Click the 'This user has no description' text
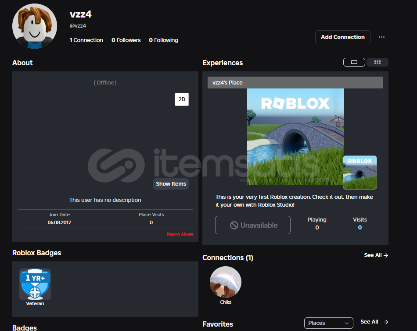Image resolution: width=417 pixels, height=331 pixels. (x=105, y=200)
